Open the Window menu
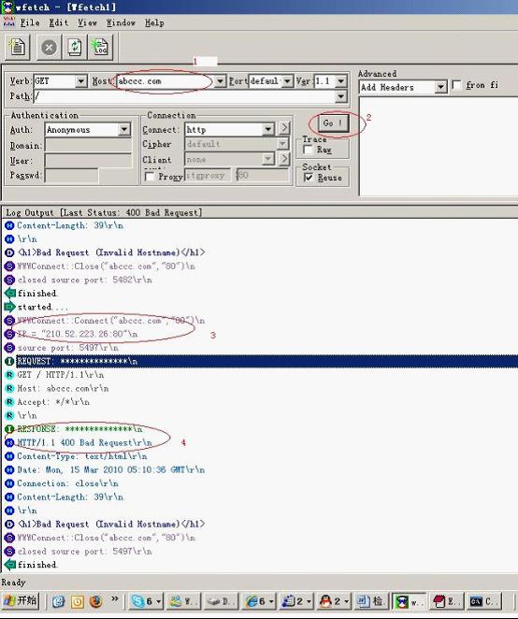Viewport: 518px width, 619px height. point(121,22)
